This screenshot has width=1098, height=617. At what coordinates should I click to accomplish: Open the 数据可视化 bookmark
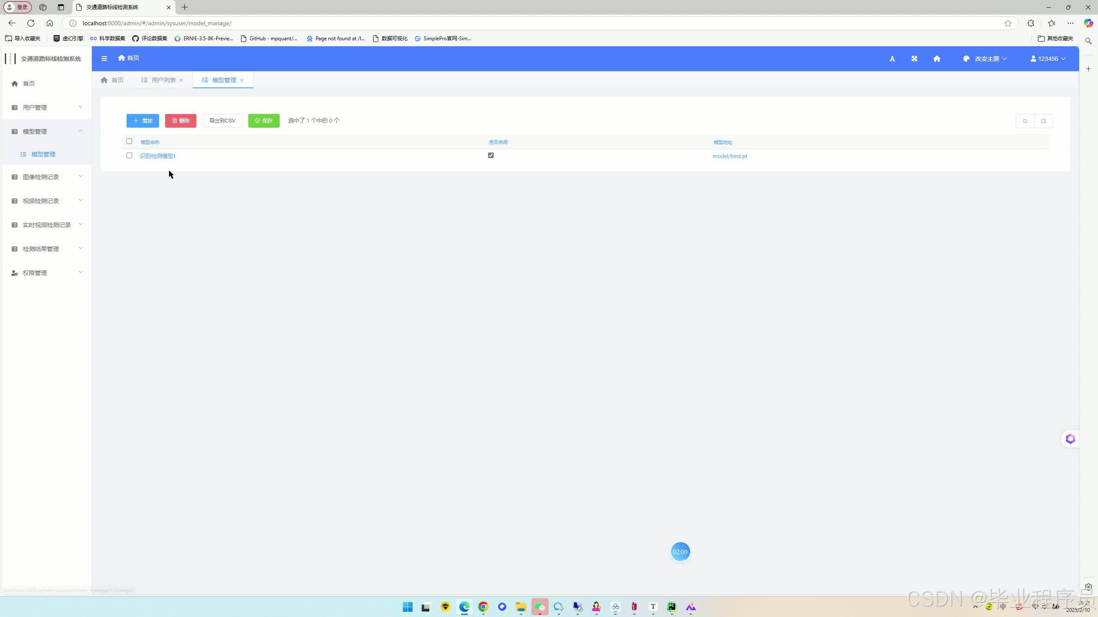[390, 39]
